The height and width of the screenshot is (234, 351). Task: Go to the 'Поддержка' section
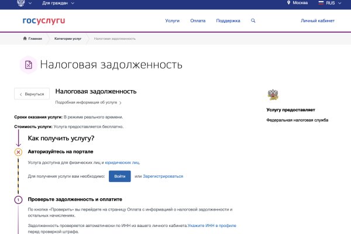(228, 20)
